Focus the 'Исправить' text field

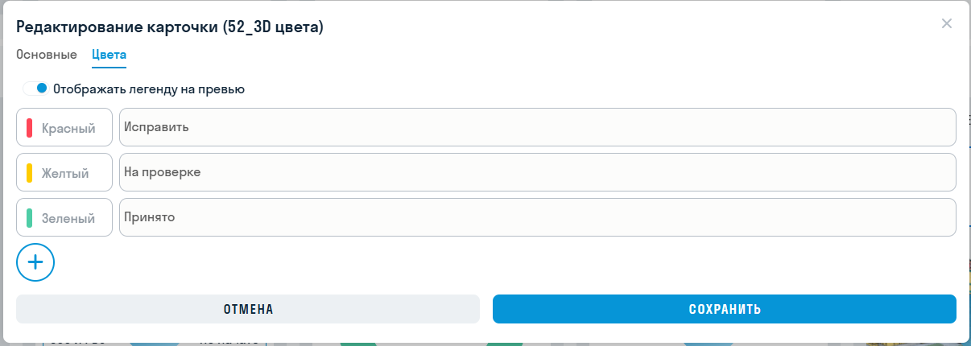(537, 128)
